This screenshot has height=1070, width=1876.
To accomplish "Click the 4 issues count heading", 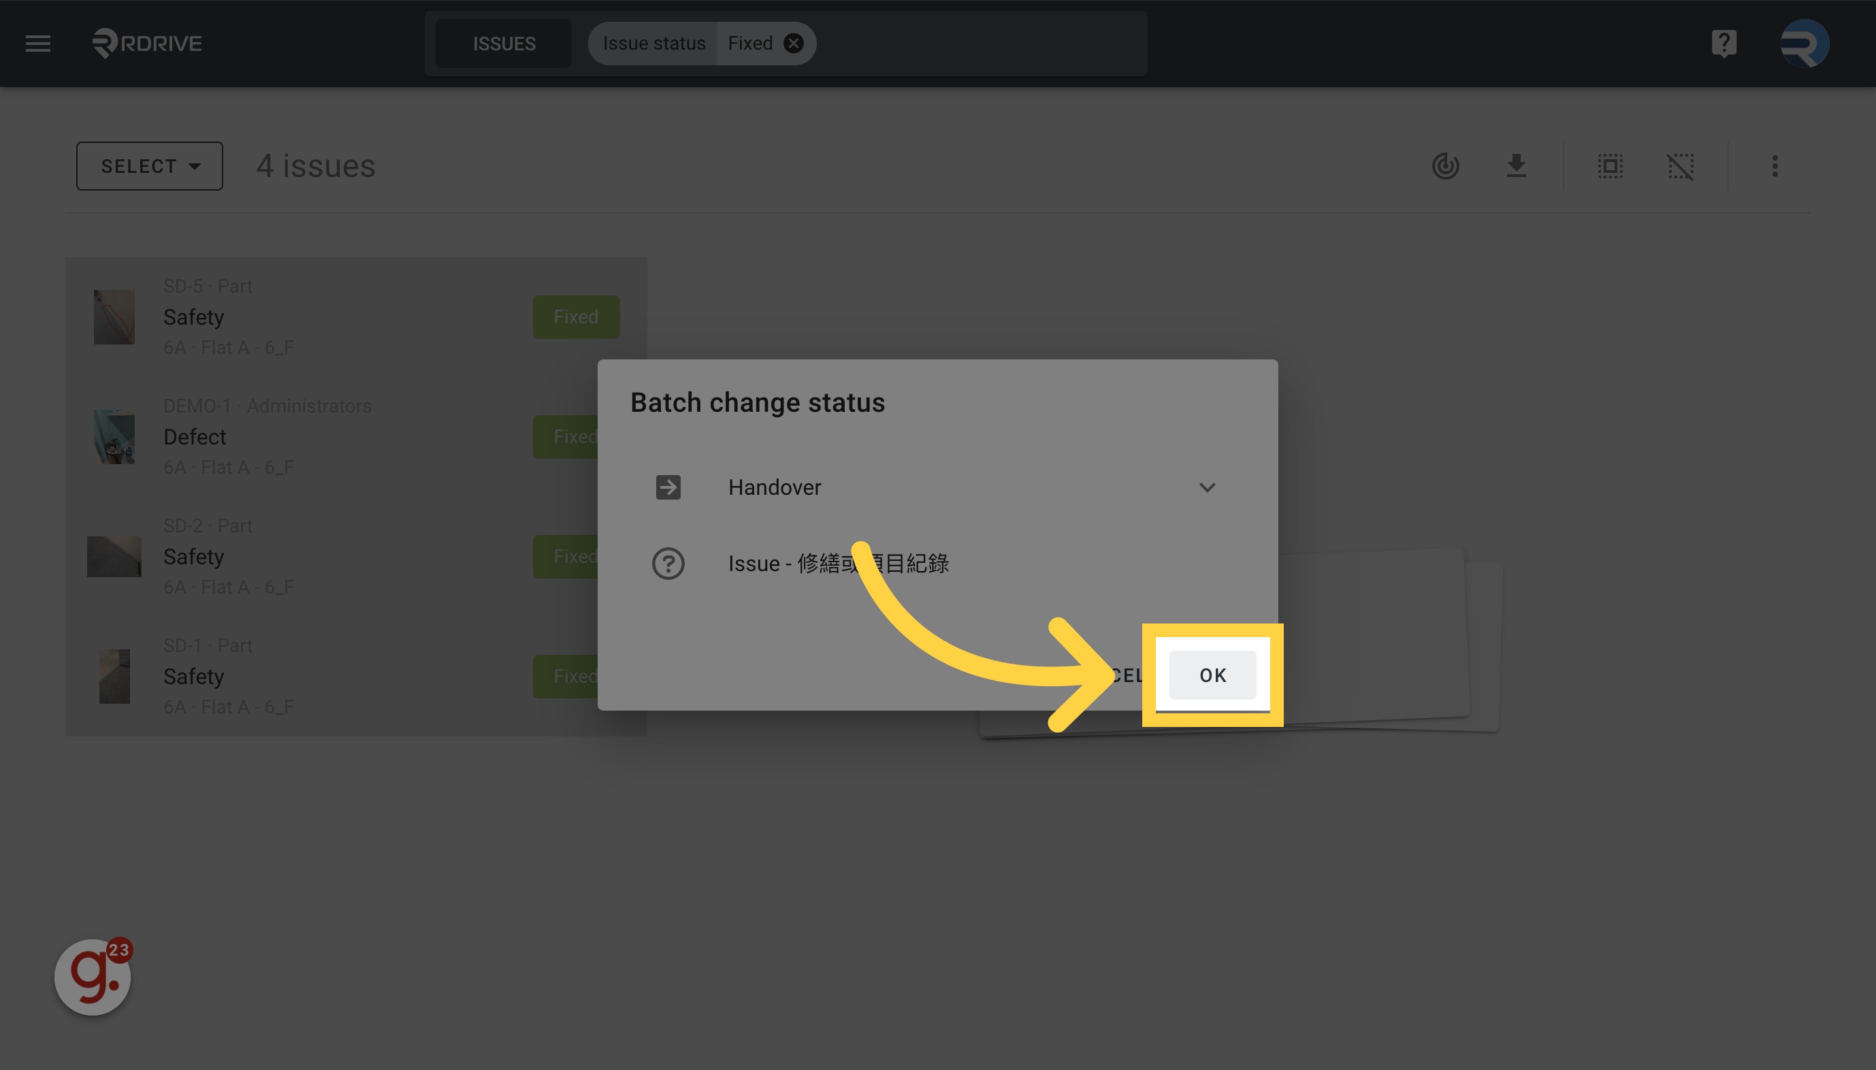I will tap(315, 166).
